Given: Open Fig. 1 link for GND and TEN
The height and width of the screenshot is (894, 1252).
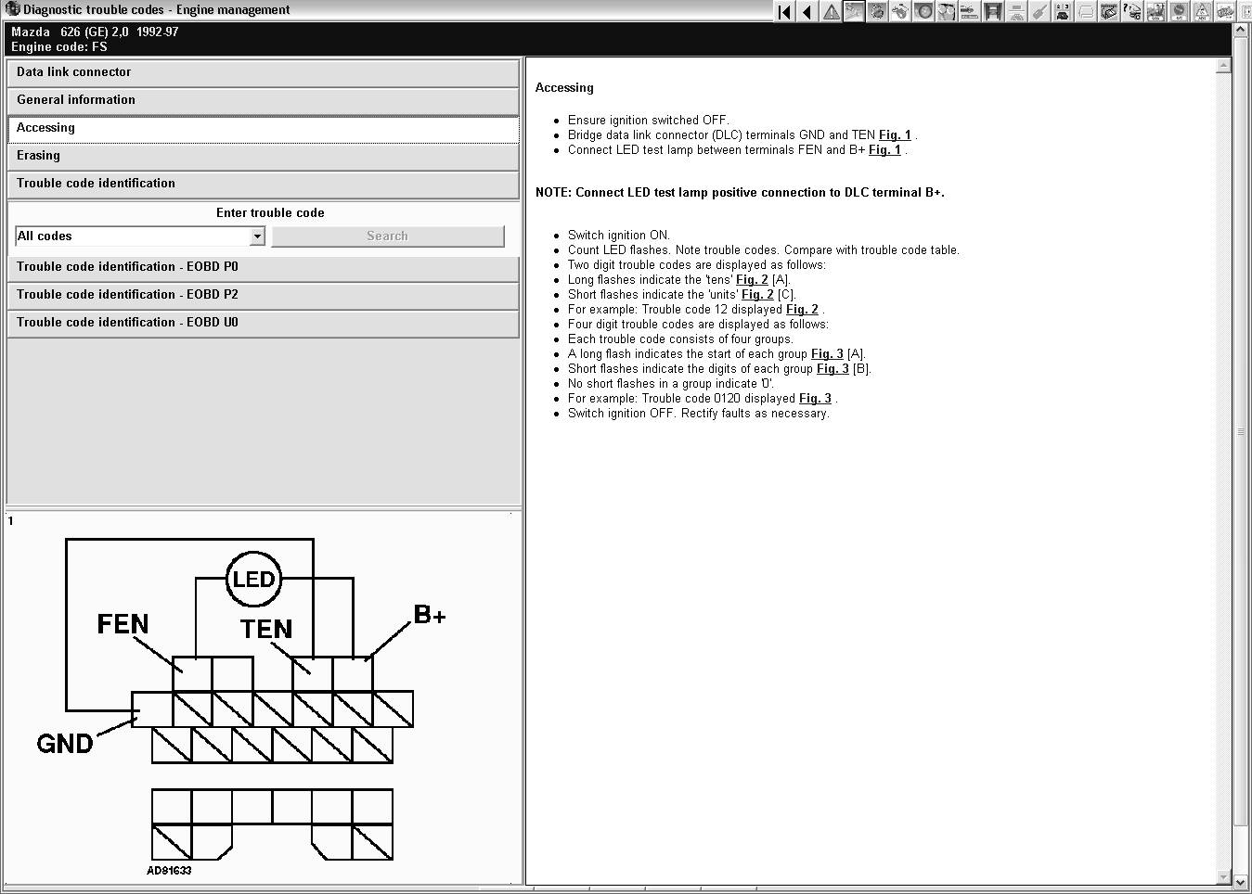Looking at the screenshot, I should pos(895,134).
